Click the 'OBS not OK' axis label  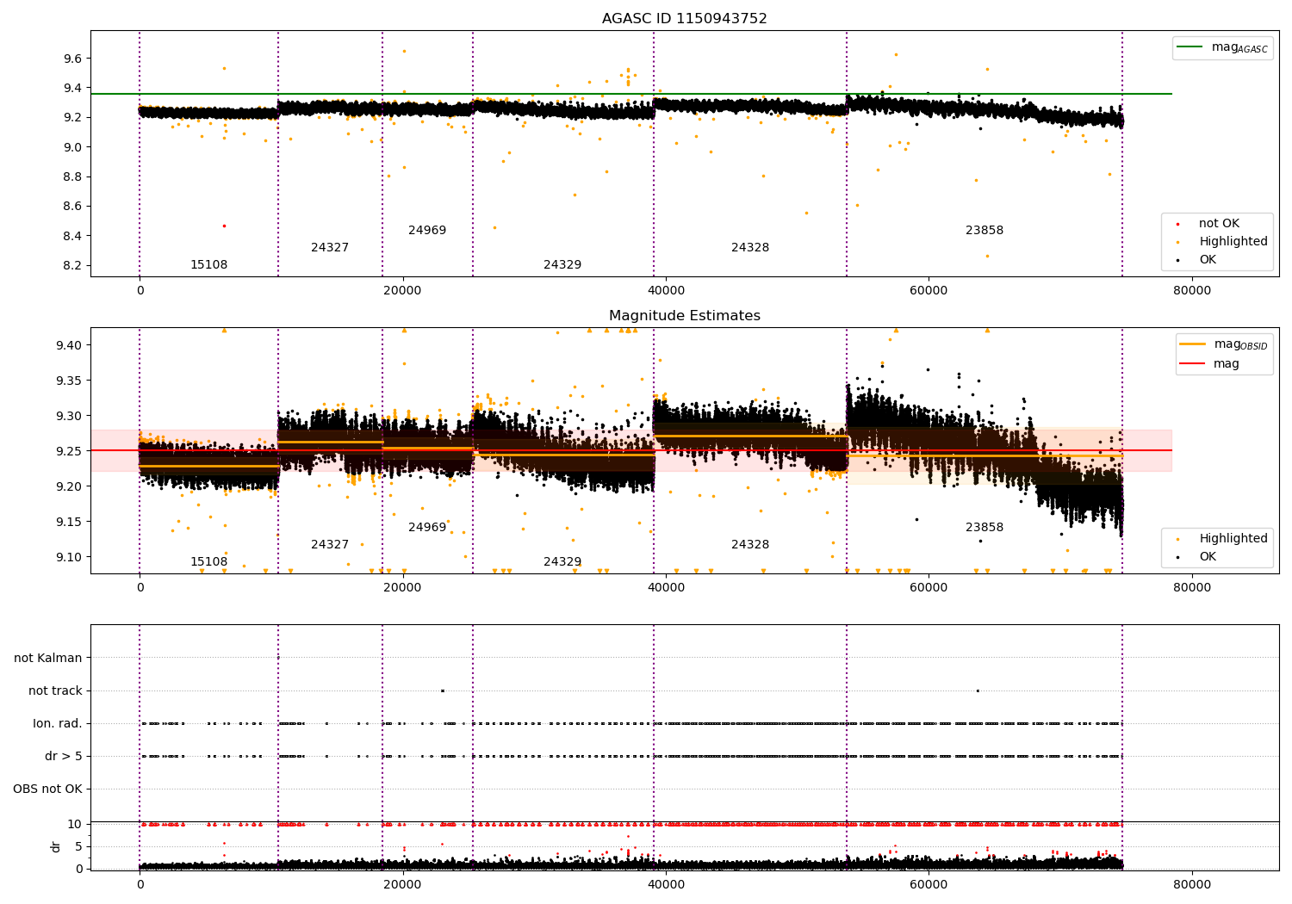click(48, 789)
